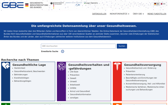
Task: Select the Life-Style topic
Action: [x=74, y=72]
